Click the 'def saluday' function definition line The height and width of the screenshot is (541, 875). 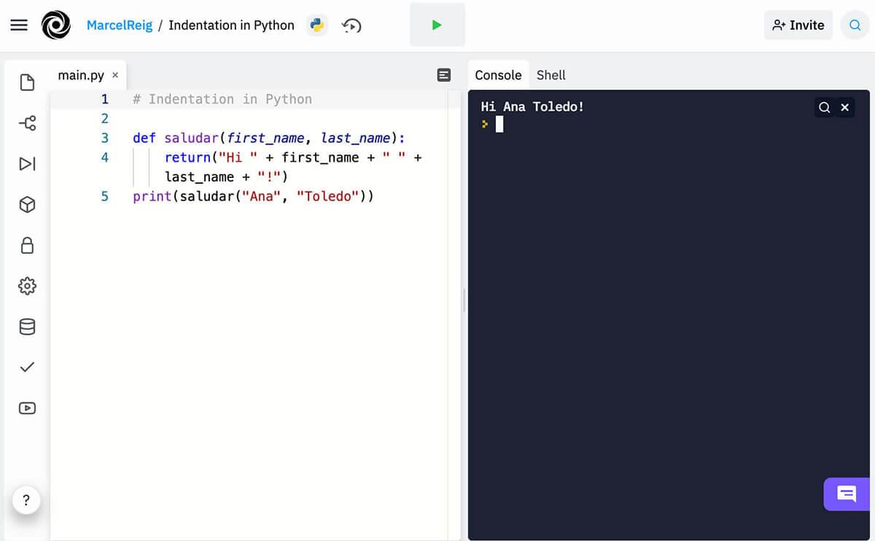[268, 138]
